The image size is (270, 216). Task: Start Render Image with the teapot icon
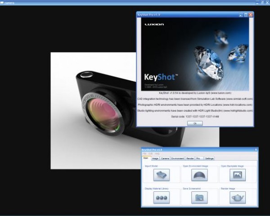point(238,198)
